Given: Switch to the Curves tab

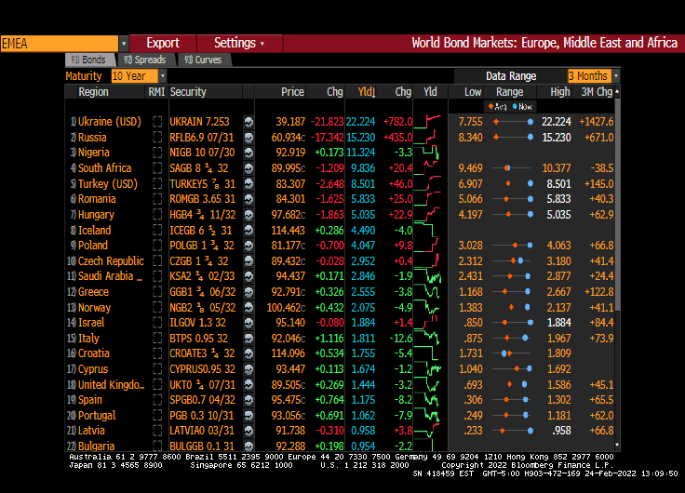Looking at the screenshot, I should 202,60.
